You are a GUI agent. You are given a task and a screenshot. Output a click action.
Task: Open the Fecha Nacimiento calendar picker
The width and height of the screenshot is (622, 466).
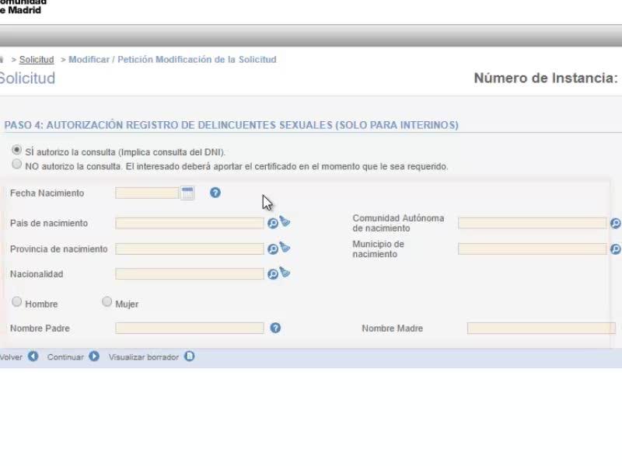pyautogui.click(x=187, y=193)
